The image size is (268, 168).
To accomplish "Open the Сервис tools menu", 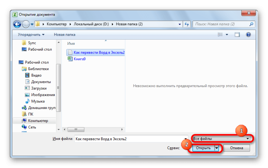I will (173, 148).
